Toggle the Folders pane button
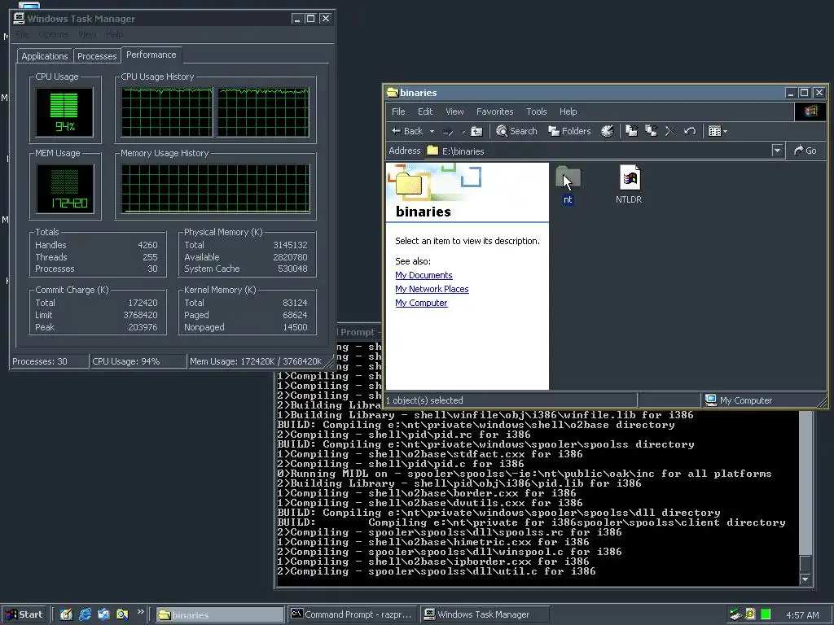This screenshot has height=625, width=834. click(569, 131)
